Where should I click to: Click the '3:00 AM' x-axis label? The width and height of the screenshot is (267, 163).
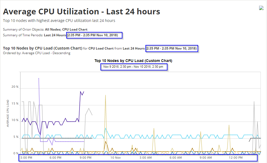(x=146, y=158)
